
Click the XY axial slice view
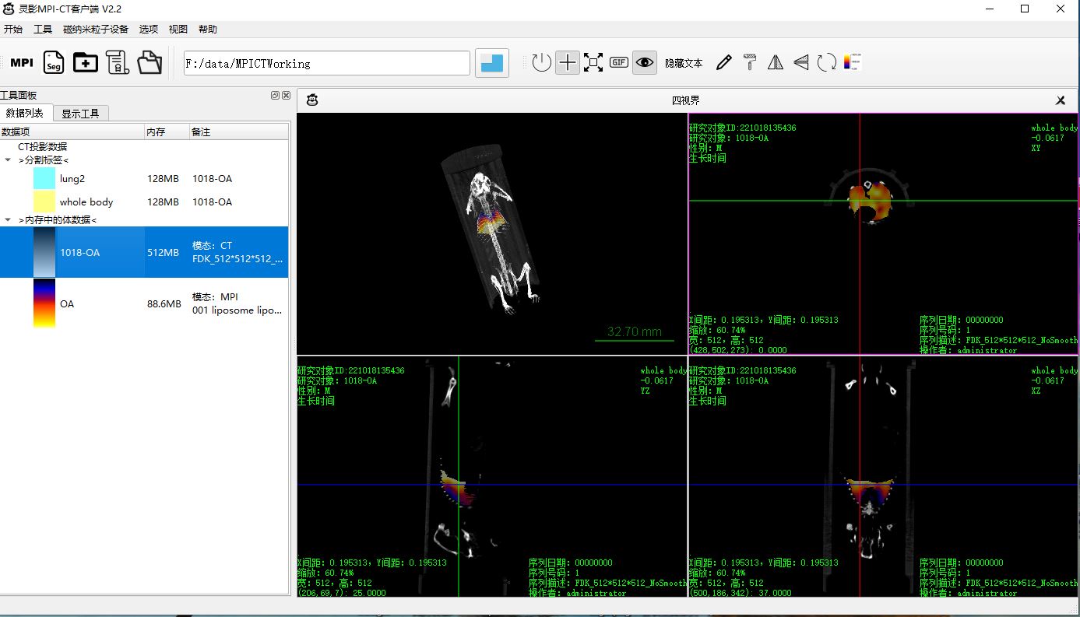(x=884, y=233)
